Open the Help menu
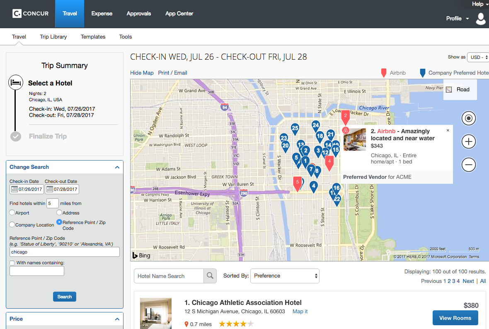This screenshot has height=329, width=489. point(479,4)
